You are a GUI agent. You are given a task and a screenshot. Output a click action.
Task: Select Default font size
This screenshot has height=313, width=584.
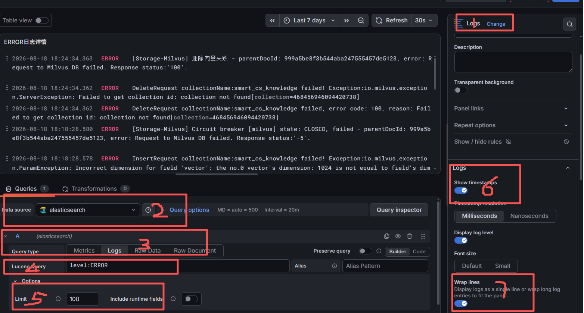pyautogui.click(x=472, y=266)
